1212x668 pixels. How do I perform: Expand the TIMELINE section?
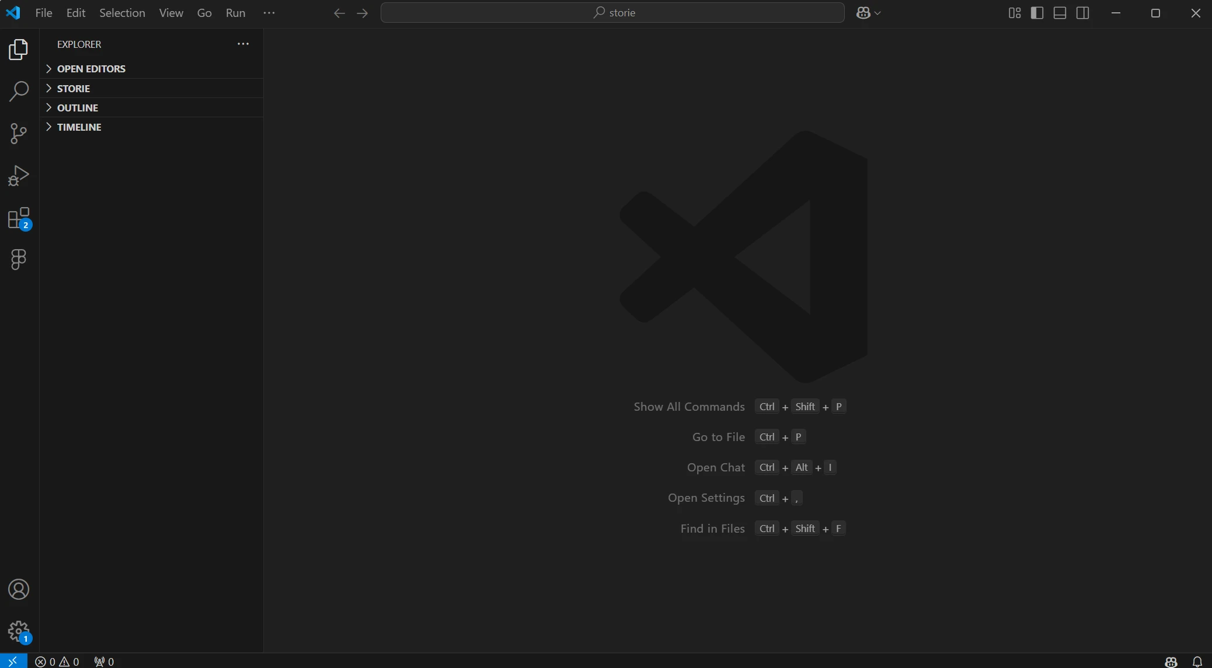pos(152,127)
